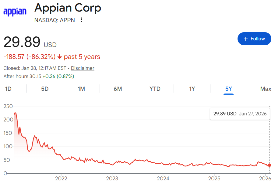The width and height of the screenshot is (275, 184).
Task: Follow Appian Corp stock
Action: (x=254, y=39)
